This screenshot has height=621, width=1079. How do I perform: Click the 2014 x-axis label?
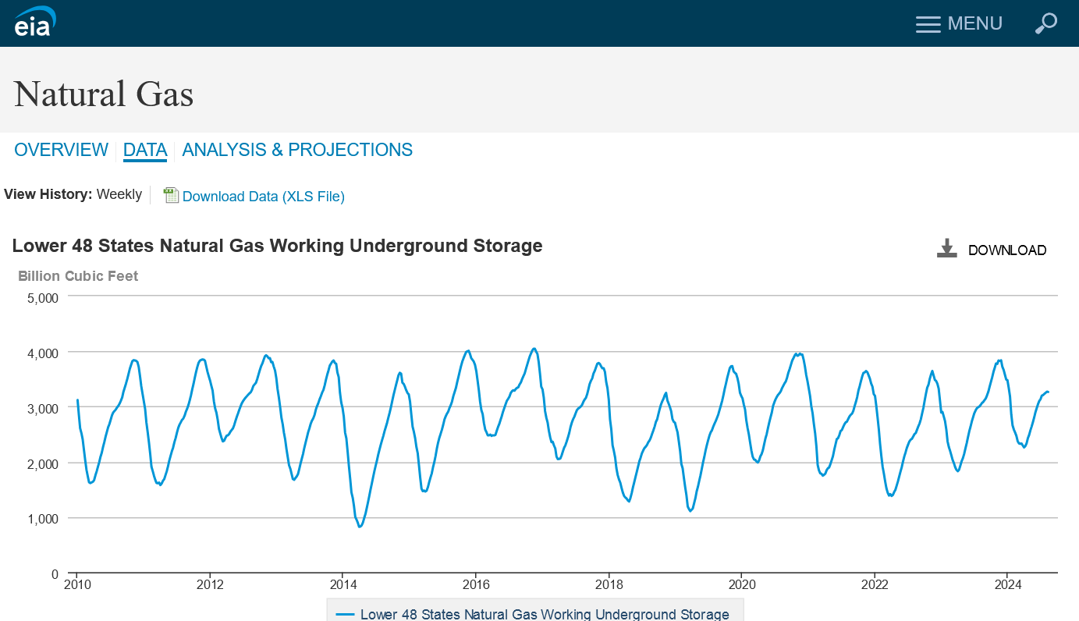[343, 584]
